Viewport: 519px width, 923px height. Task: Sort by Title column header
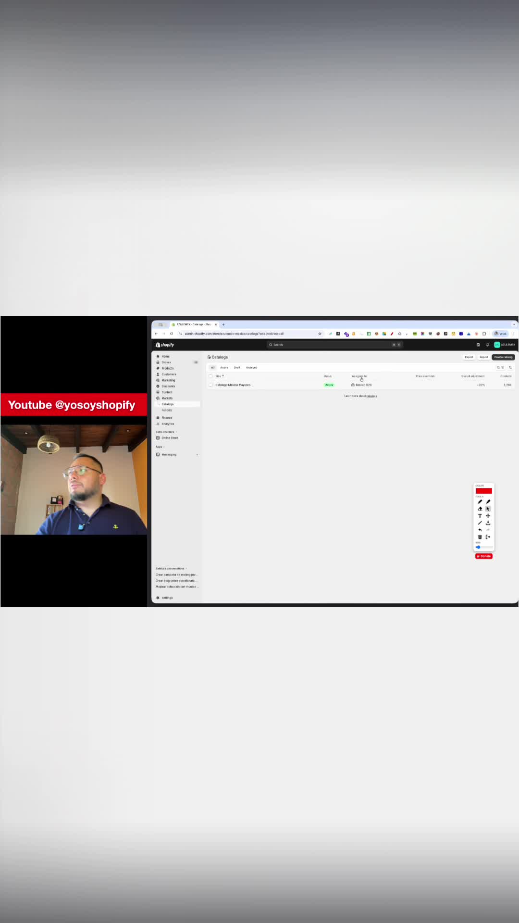click(220, 376)
